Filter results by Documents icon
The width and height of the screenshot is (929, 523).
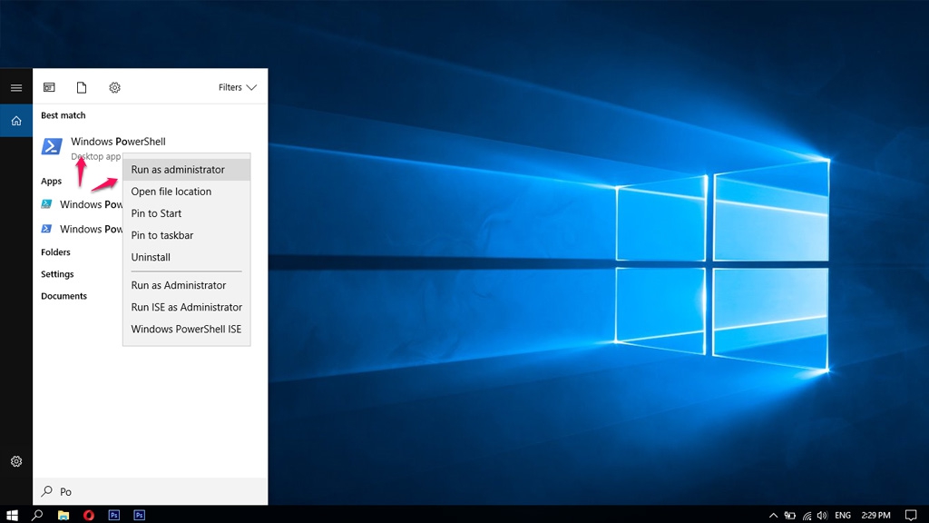[82, 88]
